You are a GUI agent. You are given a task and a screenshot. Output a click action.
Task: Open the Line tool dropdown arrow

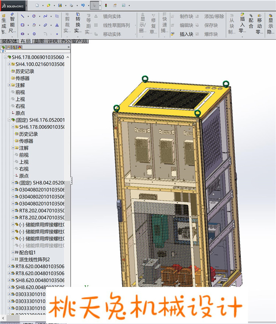coord(28,16)
